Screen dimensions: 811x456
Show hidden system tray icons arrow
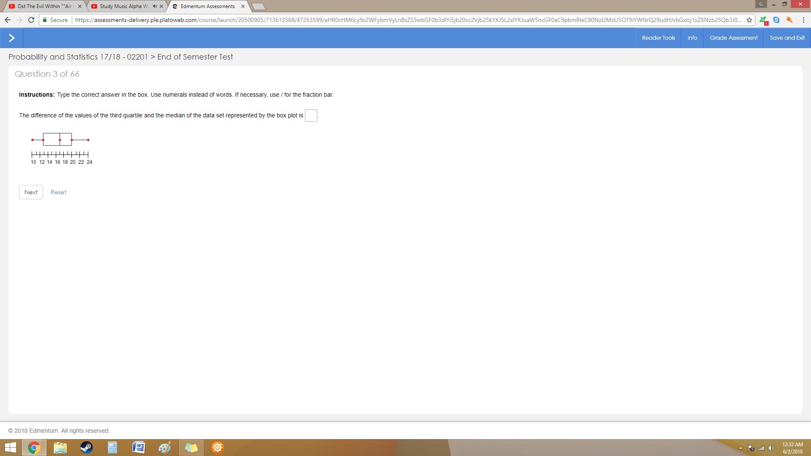click(x=740, y=448)
